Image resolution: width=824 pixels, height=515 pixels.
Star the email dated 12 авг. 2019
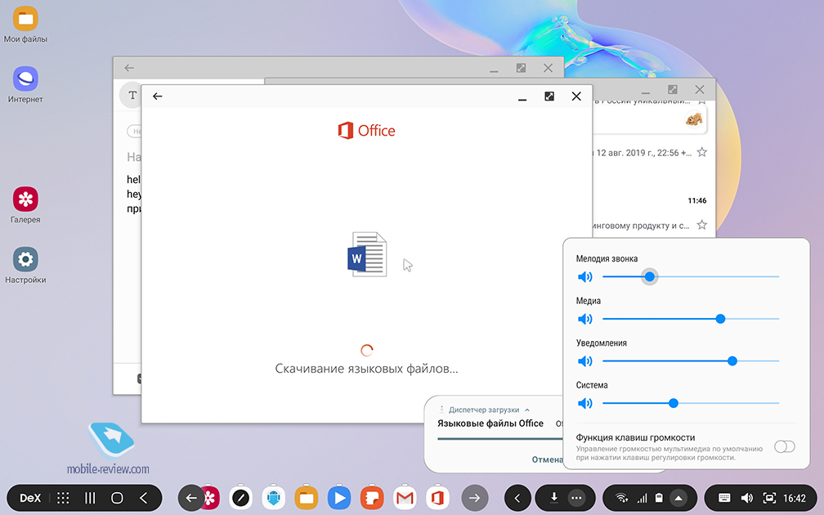tap(701, 152)
